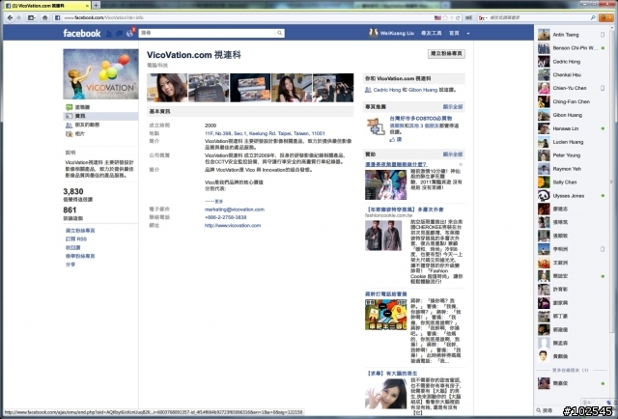Open the friend requests icon in the header
Viewport: 618px width, 419px height.
pyautogui.click(x=109, y=34)
